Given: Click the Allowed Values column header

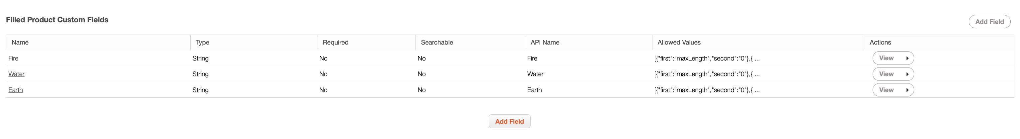Looking at the screenshot, I should click(x=679, y=42).
